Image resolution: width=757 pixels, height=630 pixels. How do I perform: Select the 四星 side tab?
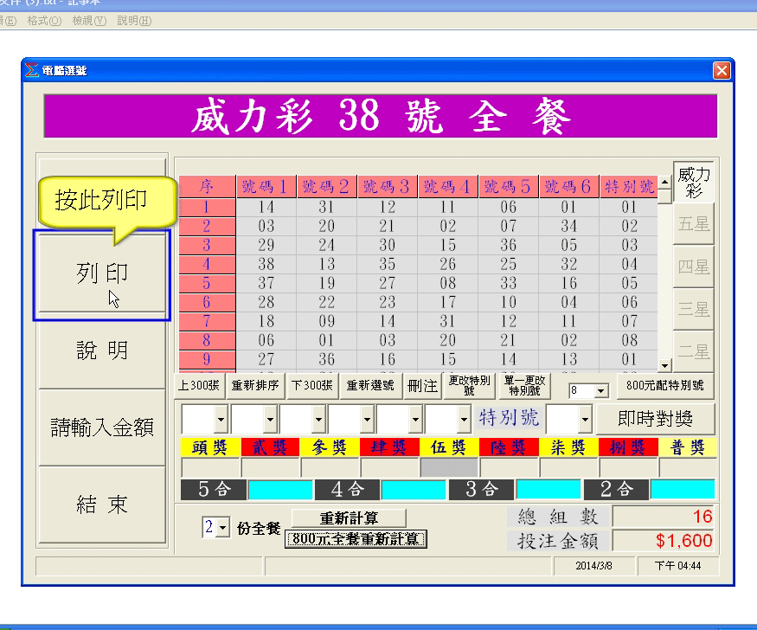[x=693, y=267]
